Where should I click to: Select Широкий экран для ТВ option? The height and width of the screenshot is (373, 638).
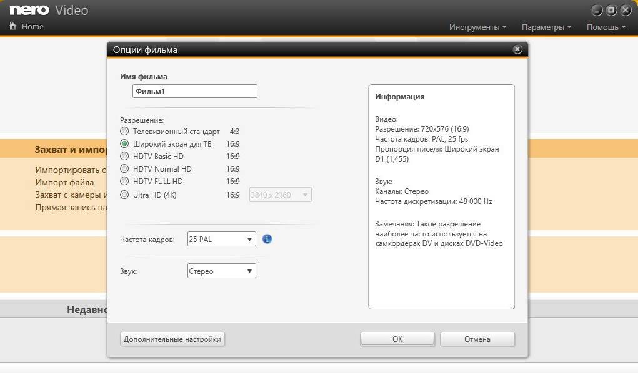124,143
